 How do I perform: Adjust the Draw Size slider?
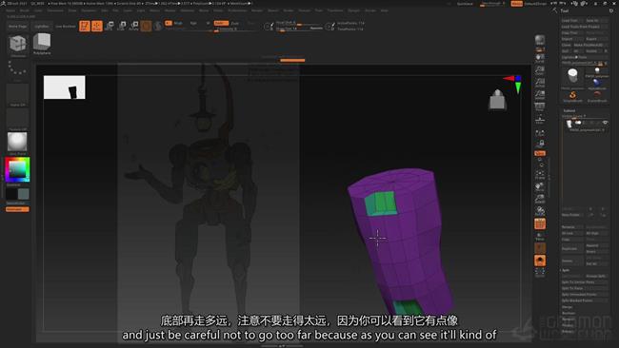(299, 29)
